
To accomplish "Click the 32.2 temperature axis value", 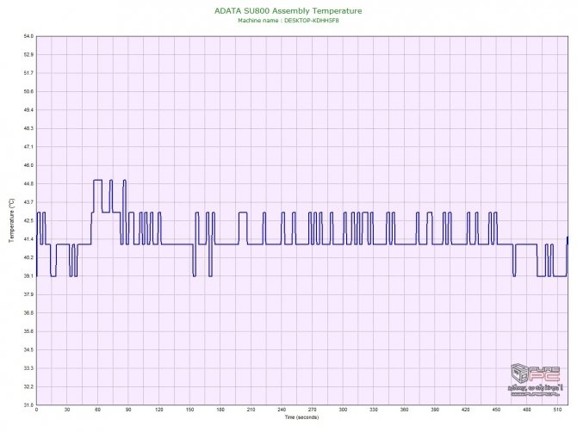I will click(28, 386).
